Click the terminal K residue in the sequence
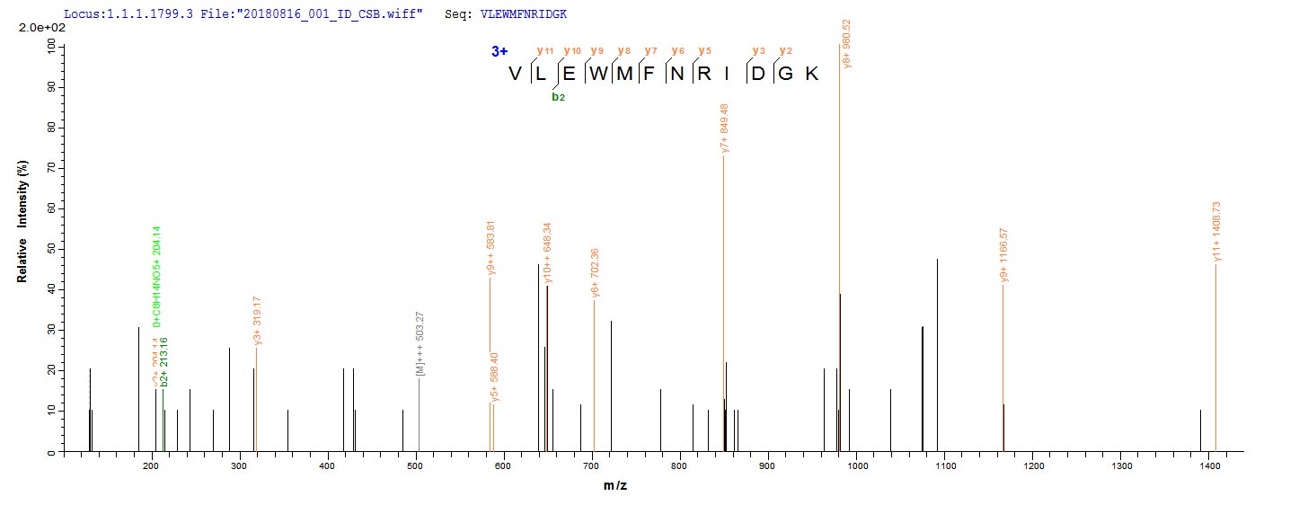 tap(811, 74)
